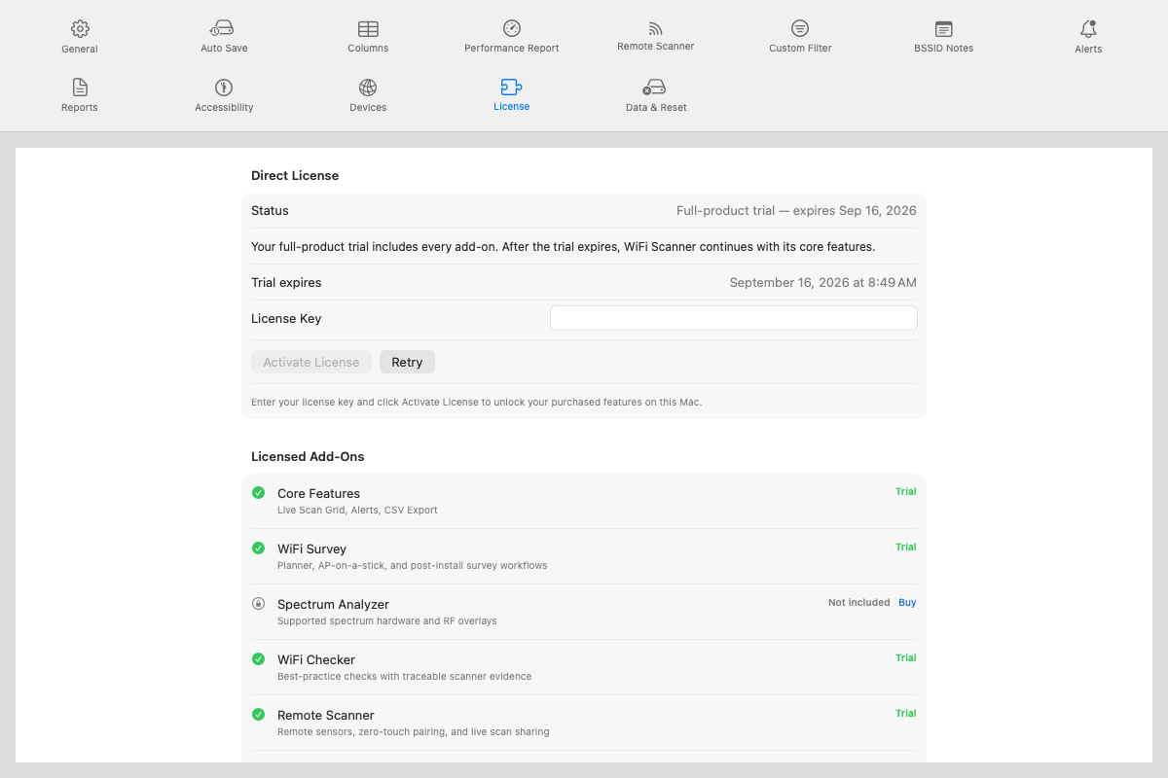The image size is (1168, 778).
Task: Open the Reports document icon
Action: point(80,88)
